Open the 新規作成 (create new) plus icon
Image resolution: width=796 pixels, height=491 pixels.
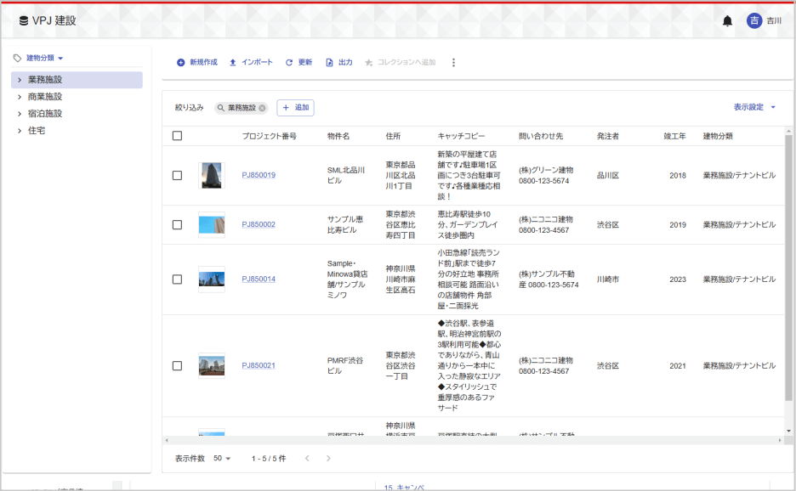point(181,62)
